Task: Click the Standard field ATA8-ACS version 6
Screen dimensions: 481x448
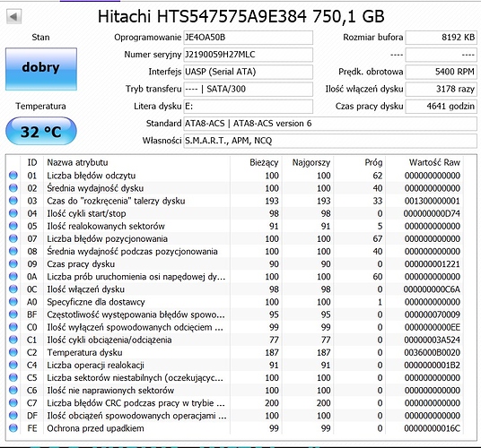Action: point(330,124)
